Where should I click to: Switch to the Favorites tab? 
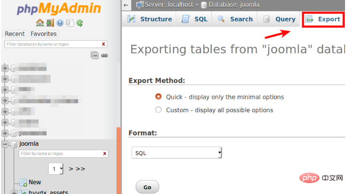(43, 34)
